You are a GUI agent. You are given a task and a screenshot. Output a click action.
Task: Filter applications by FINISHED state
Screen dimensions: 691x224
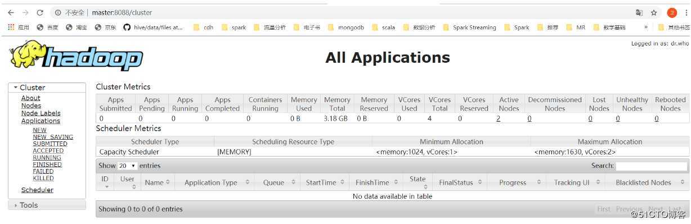tap(47, 164)
